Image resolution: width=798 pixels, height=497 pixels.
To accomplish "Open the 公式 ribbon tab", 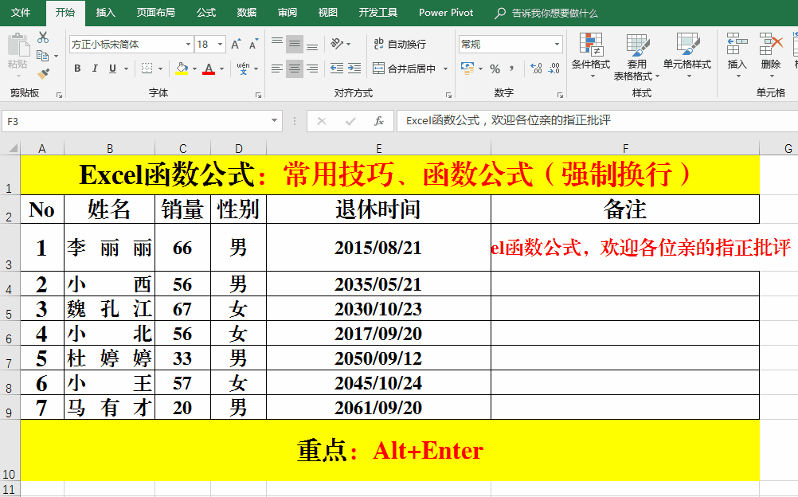I will (205, 13).
